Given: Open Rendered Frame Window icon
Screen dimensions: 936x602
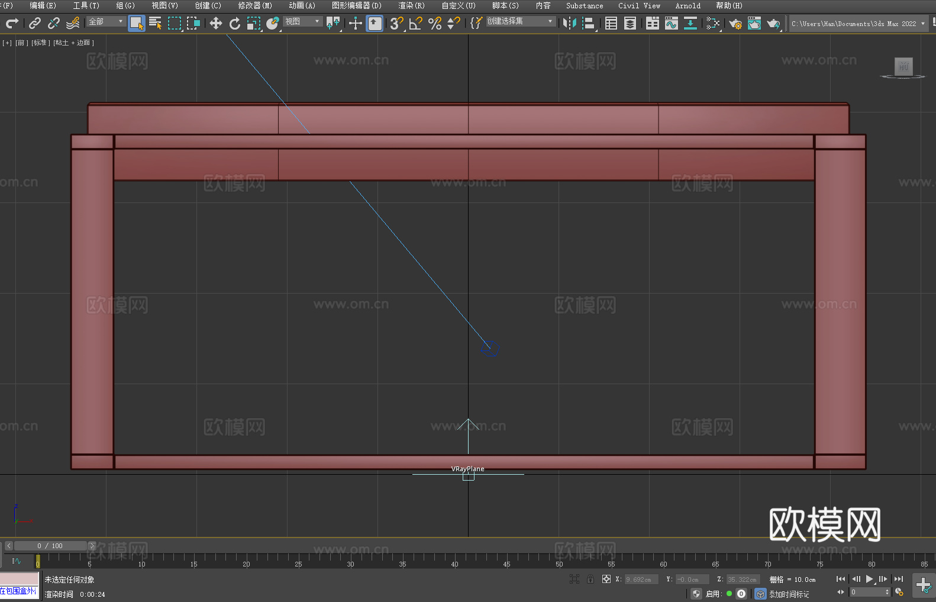Looking at the screenshot, I should (x=754, y=23).
